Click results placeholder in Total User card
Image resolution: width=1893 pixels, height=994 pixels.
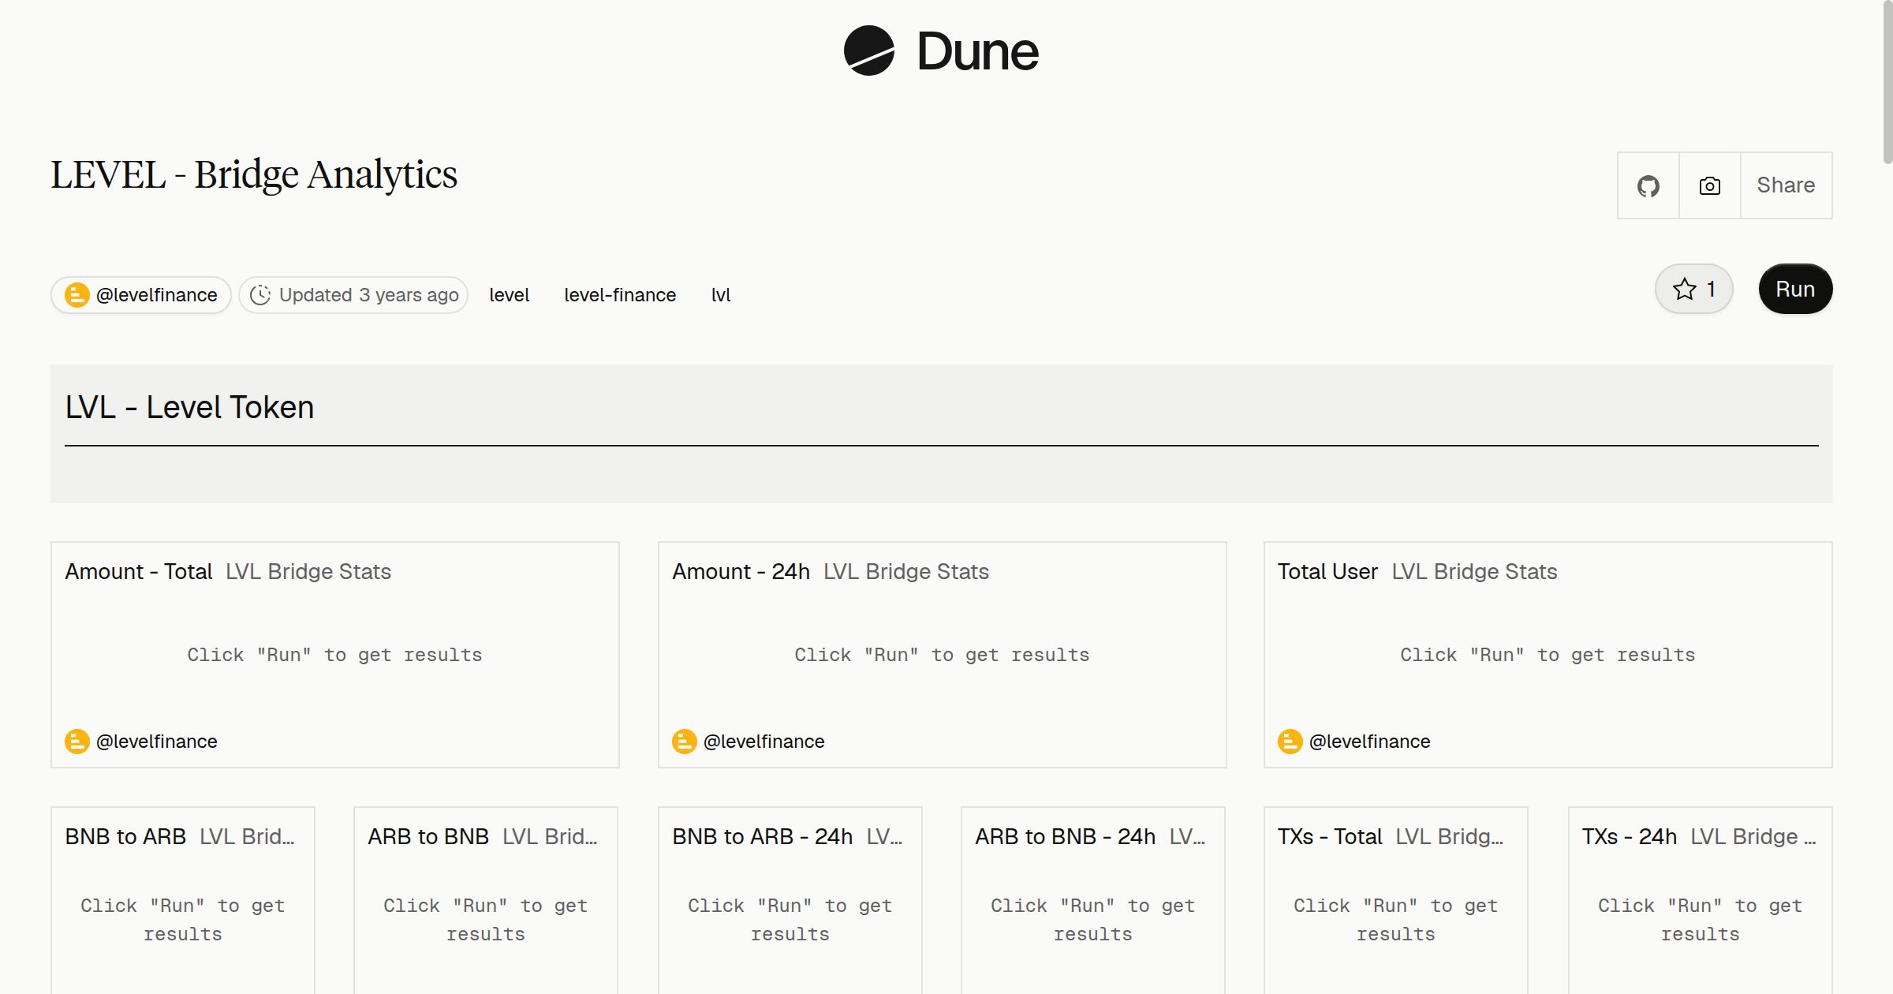point(1548,655)
